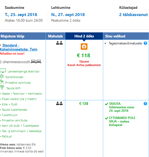The height and width of the screenshot is (157, 149).
Task: Click the two-guests occupancy icon beside € 138
Action: tap(59, 103)
